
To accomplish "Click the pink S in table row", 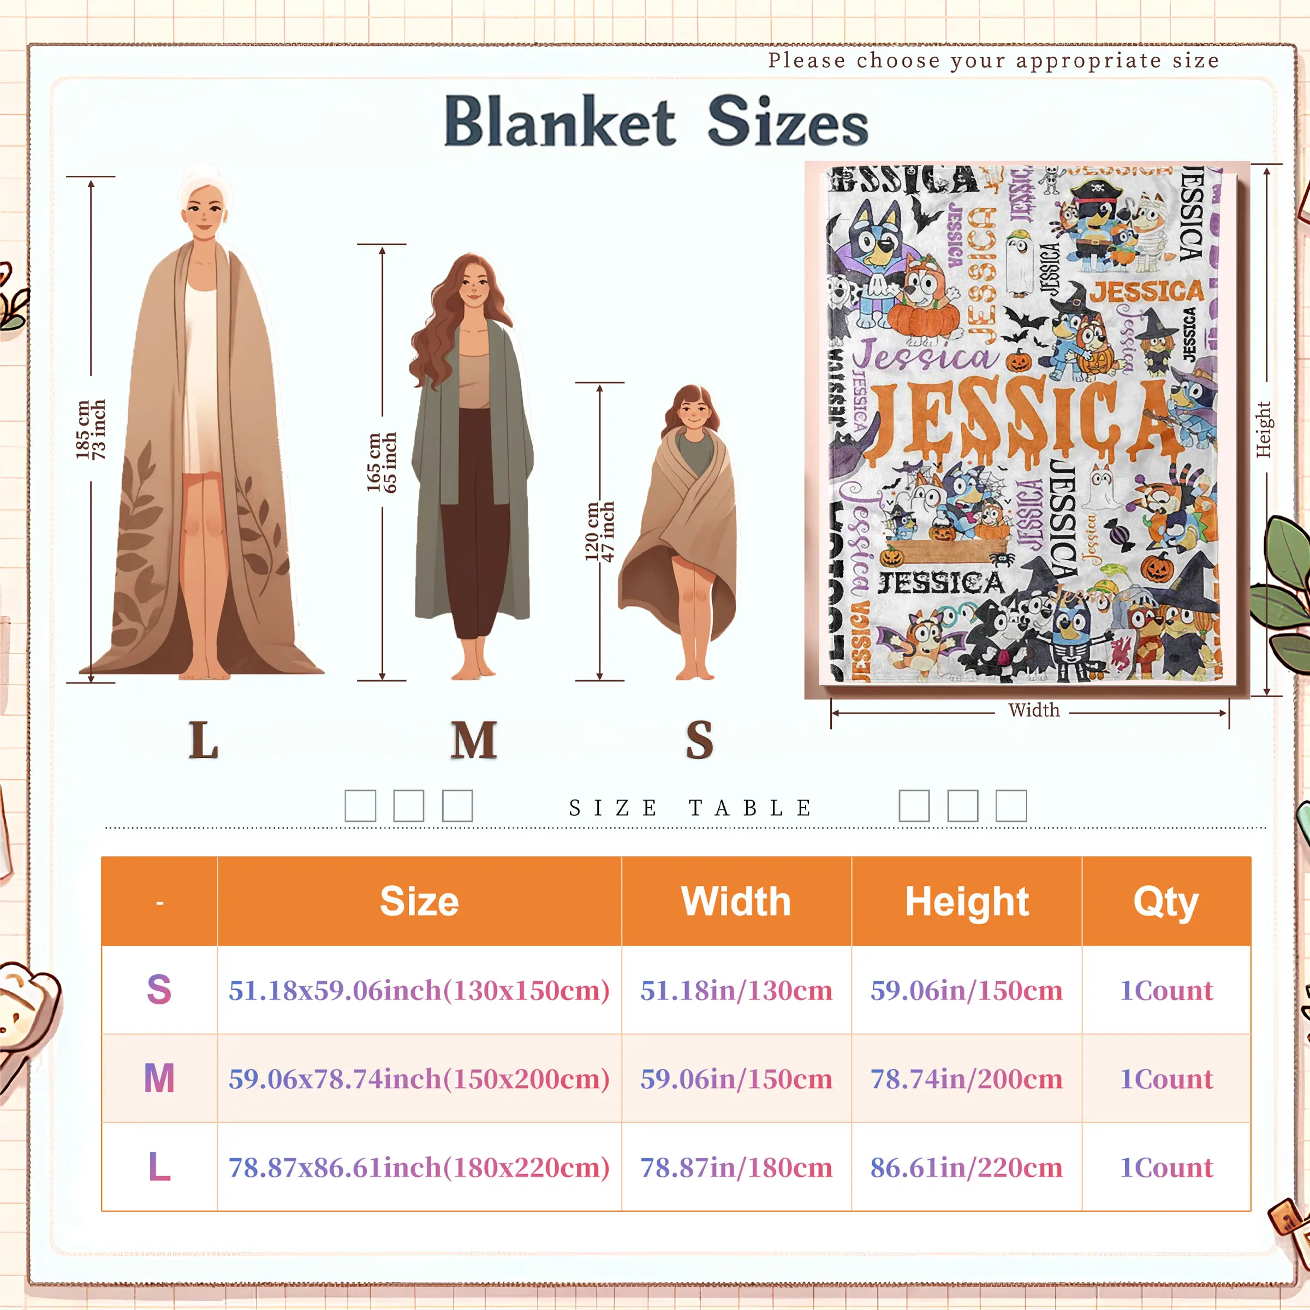I will coord(159,989).
